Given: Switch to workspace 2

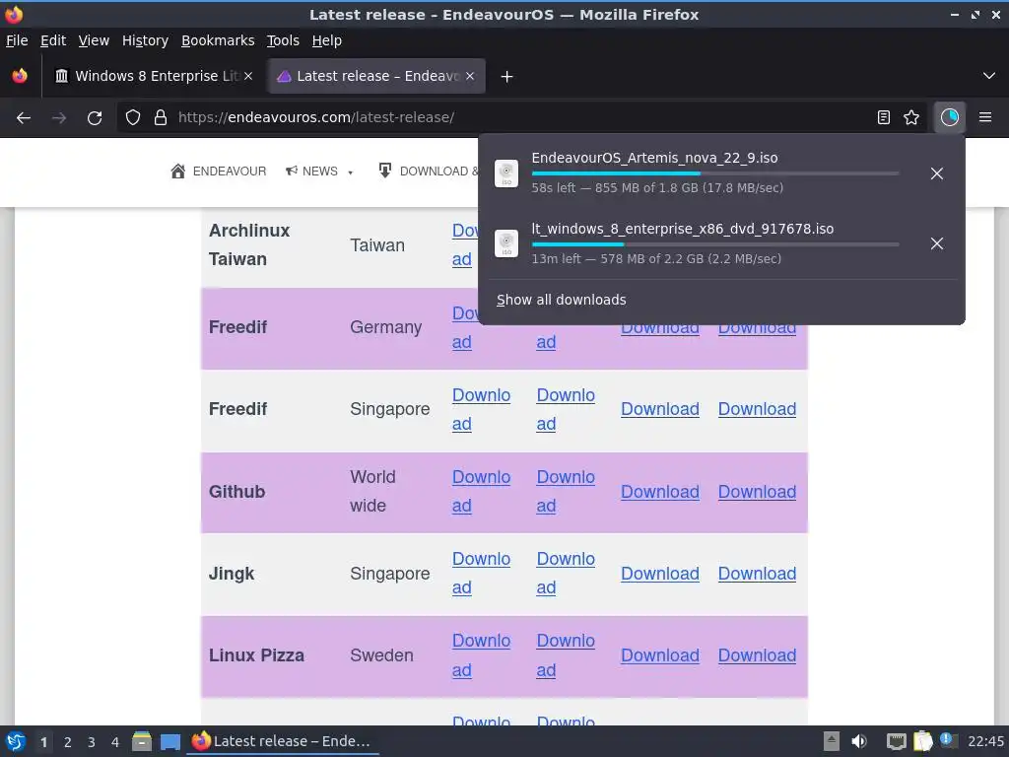Looking at the screenshot, I should 68,742.
